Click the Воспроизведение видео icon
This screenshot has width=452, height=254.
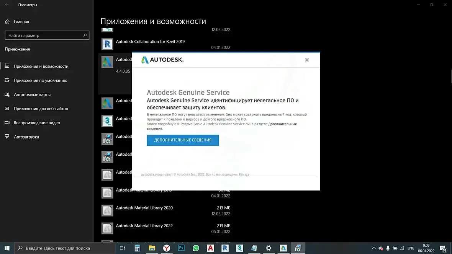tap(7, 123)
